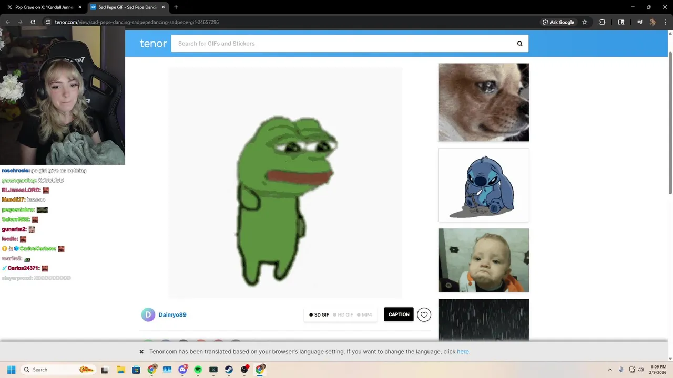Image resolution: width=673 pixels, height=378 pixels.
Task: Click the CAPTION button
Action: click(399, 314)
